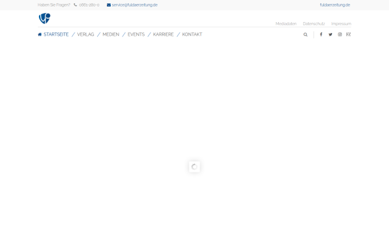The width and height of the screenshot is (389, 243).
Task: Open the Mediadaten link
Action: [286, 24]
